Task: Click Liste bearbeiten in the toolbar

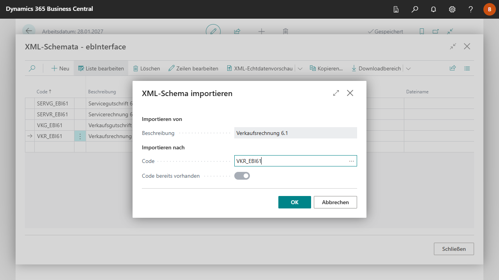Action: [x=101, y=68]
